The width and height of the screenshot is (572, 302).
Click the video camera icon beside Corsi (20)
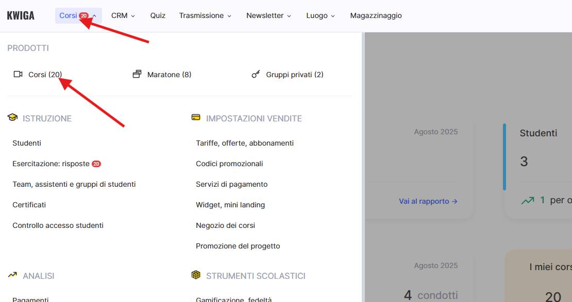point(18,75)
